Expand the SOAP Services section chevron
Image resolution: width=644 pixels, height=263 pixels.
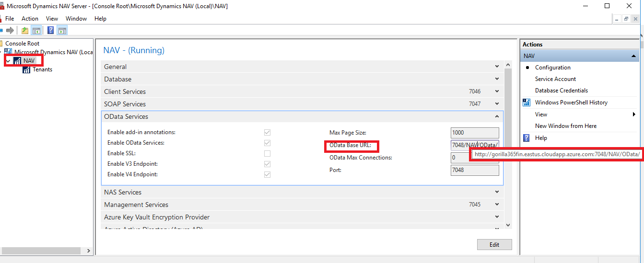pos(497,104)
